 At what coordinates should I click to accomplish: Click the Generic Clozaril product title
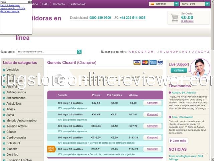click(x=72, y=63)
